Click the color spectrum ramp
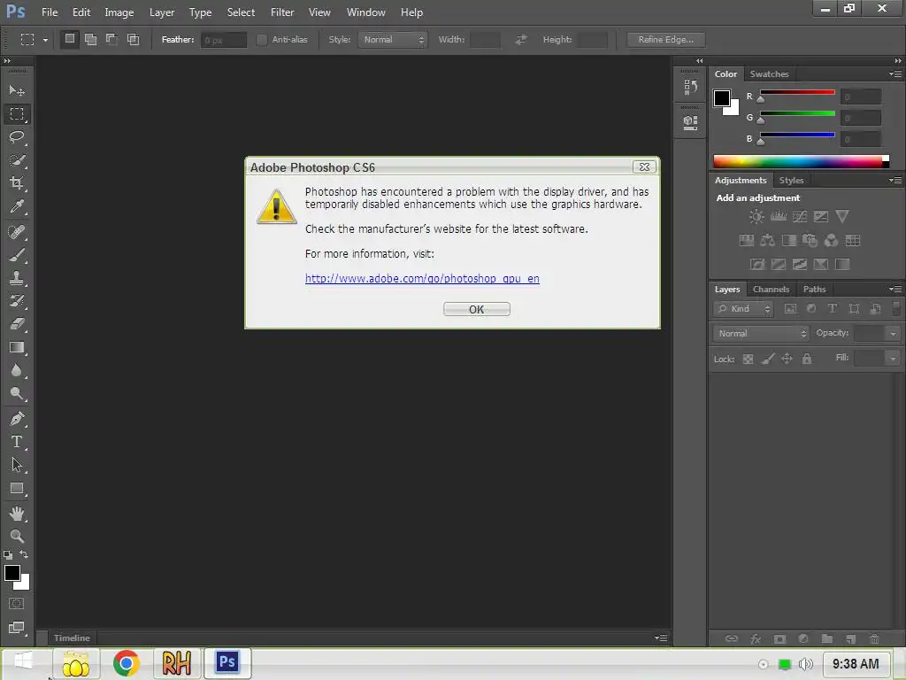Image resolution: width=906 pixels, height=680 pixels. click(x=801, y=161)
